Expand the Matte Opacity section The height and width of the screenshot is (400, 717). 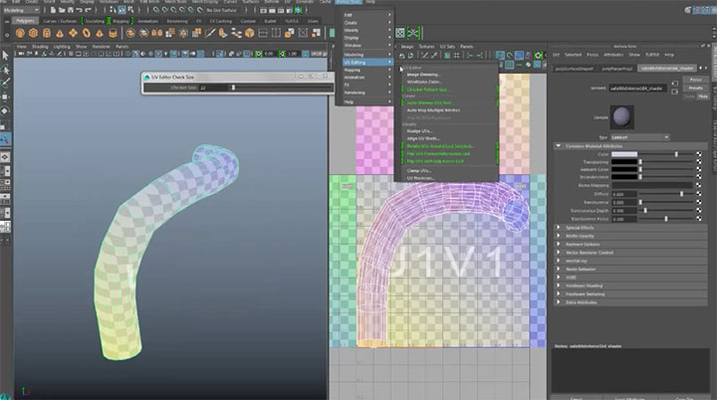pyautogui.click(x=559, y=236)
